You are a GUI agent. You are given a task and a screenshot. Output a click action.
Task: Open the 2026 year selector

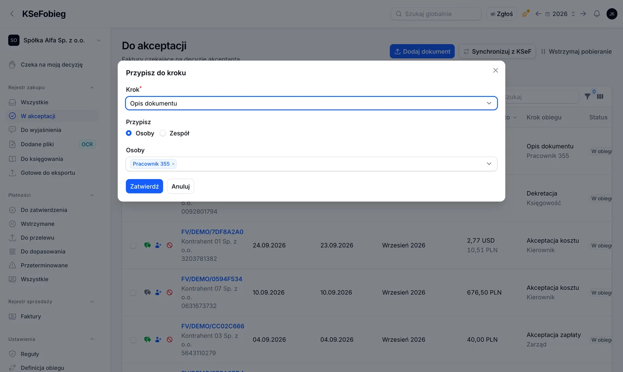560,14
